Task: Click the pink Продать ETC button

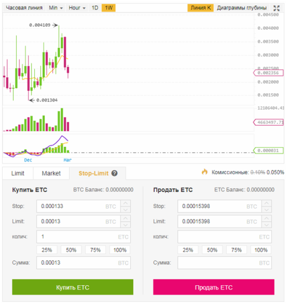Action: [214, 287]
